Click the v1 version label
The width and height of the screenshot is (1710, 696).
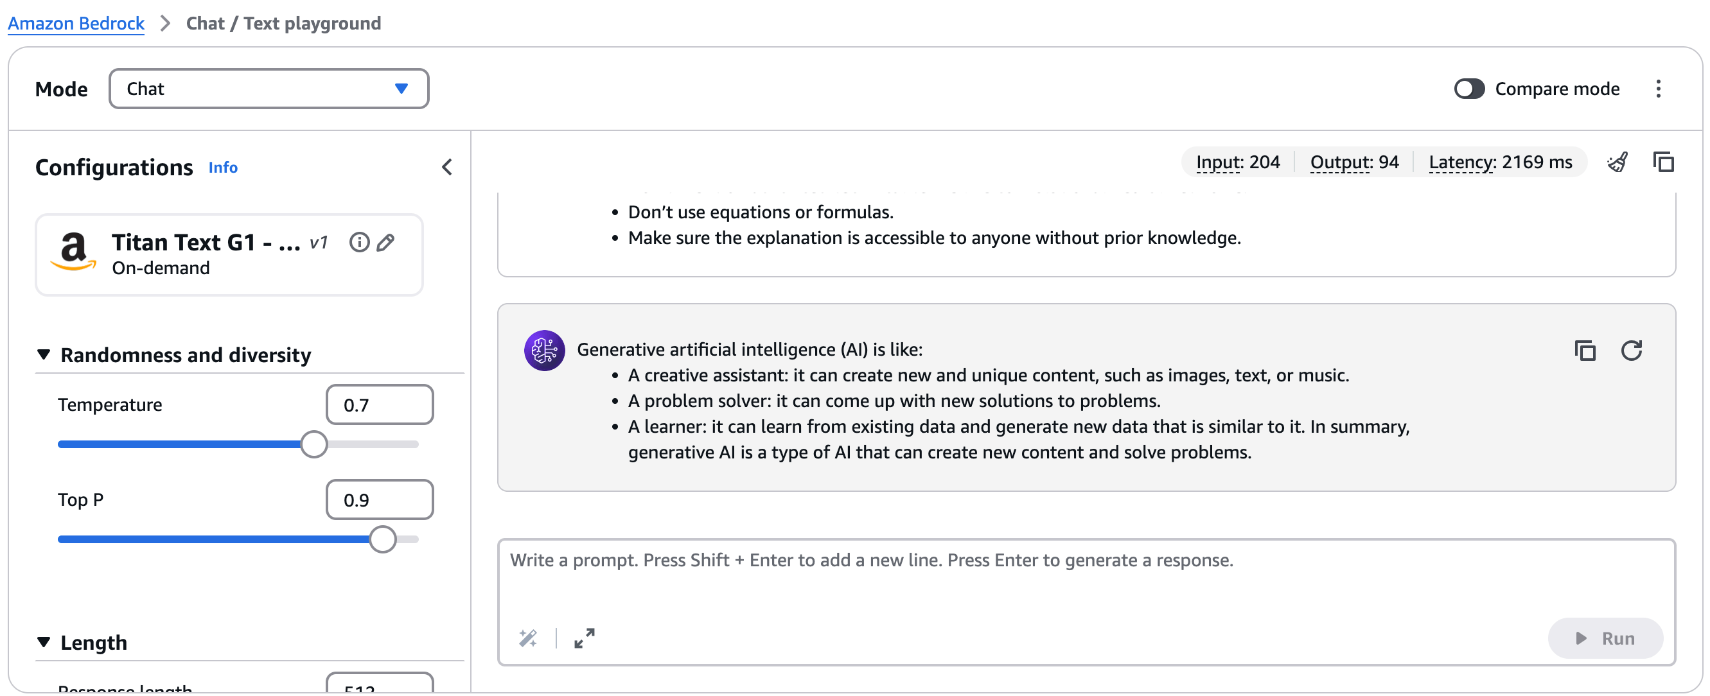point(319,243)
